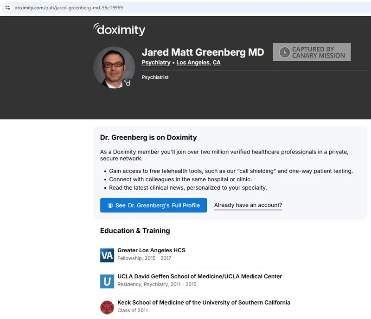The image size is (371, 319).
Task: Click Already have an account link
Action: pyautogui.click(x=248, y=205)
